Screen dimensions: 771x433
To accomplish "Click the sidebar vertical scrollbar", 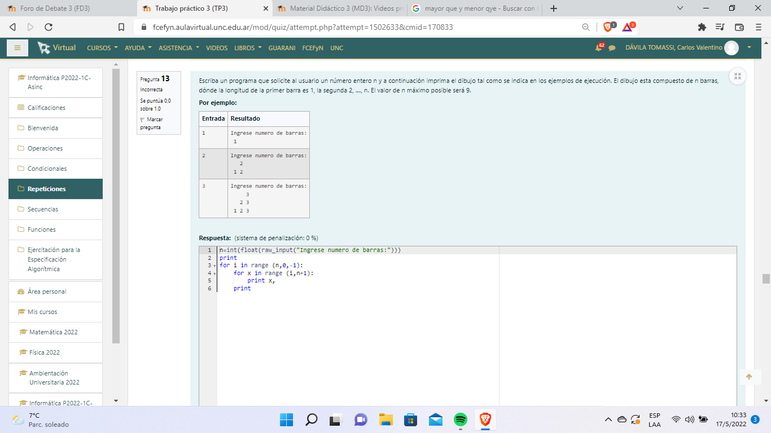I will coord(116,206).
